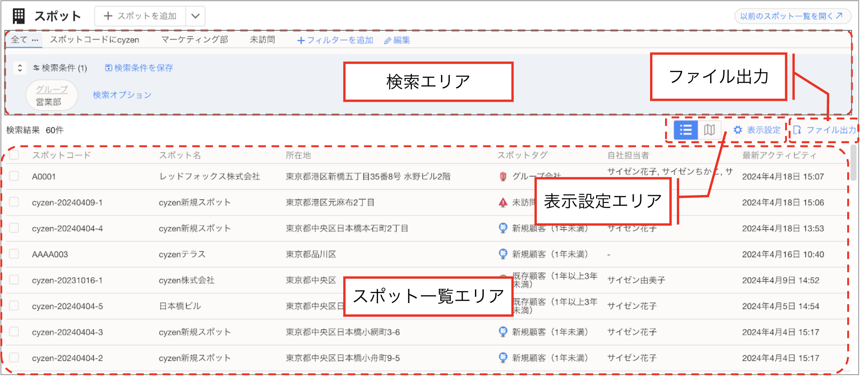Click address 東京都中央区日本橋小舟町9-5
This screenshot has height=376, width=860.
pos(343,358)
